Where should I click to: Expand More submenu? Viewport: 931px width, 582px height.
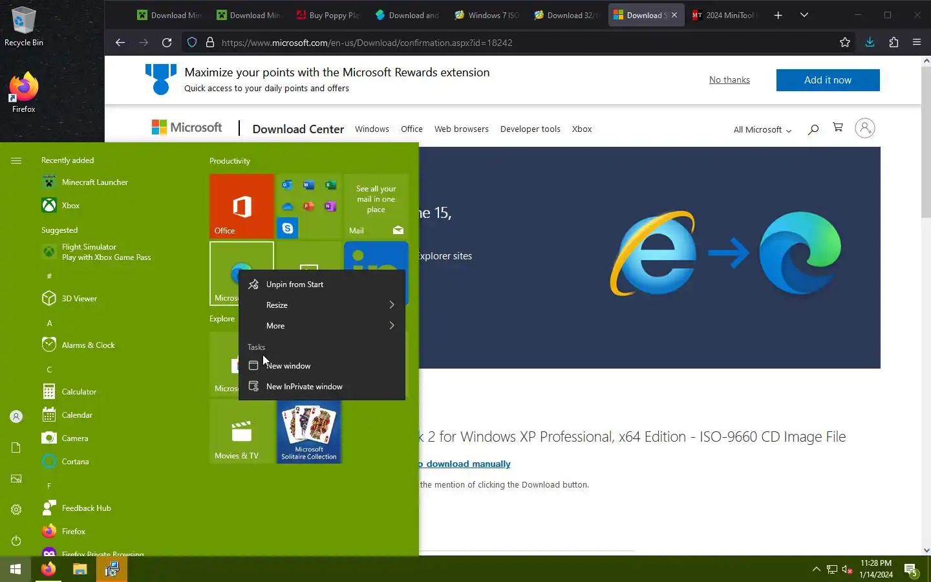[322, 326]
